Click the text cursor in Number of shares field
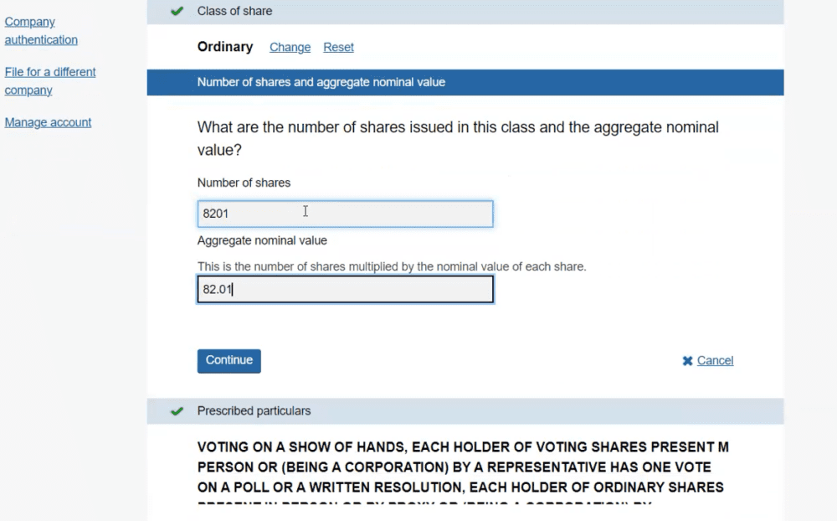The height and width of the screenshot is (521, 837). click(306, 212)
